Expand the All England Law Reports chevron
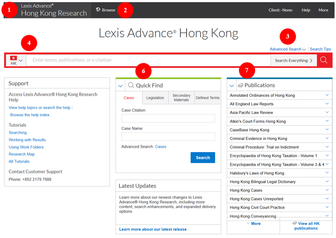 [x=327, y=104]
